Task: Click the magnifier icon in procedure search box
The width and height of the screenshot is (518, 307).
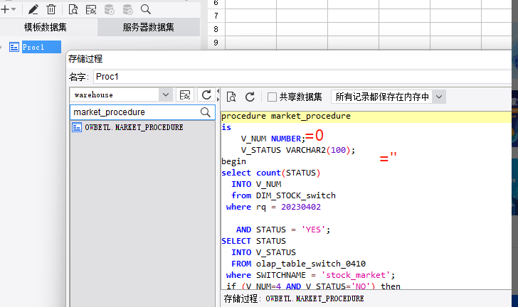Action: [x=206, y=112]
